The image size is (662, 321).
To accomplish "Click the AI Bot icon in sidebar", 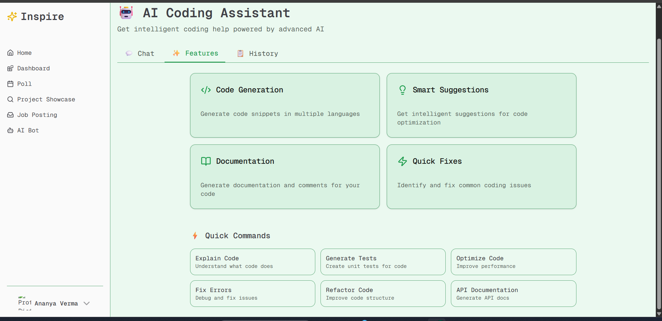I will tap(10, 130).
